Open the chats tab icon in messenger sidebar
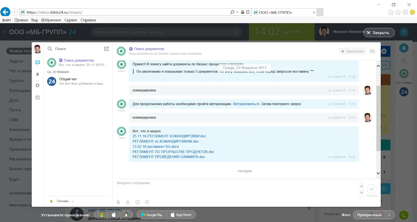The image size is (417, 222). [x=38, y=62]
